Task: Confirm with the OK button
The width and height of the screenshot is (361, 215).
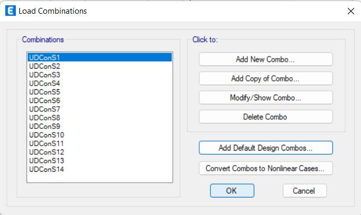Action: coord(232,191)
